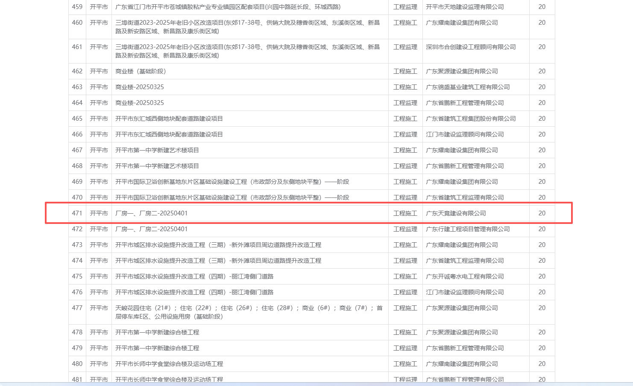Viewport: 633px width, 386px height.
Task: Click 开平市第一中学新建综合楼工程 in row 478
Action: [x=157, y=332]
